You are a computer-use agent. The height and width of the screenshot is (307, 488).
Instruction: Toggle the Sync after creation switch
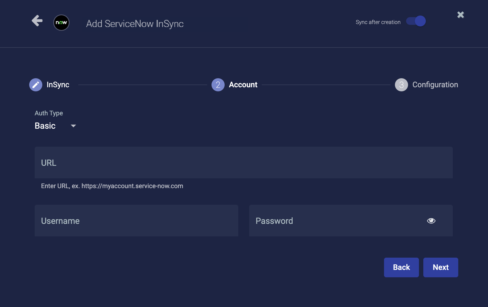click(x=416, y=21)
